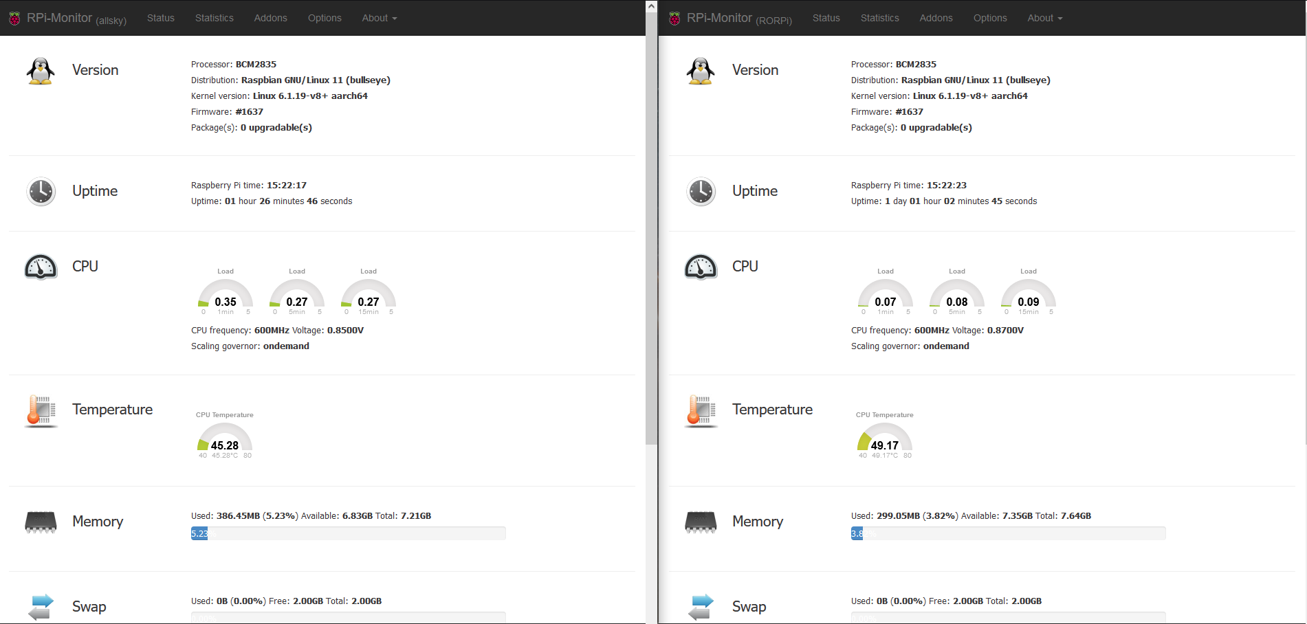Click the Uptime clock icon in the allsky window
The image size is (1307, 624).
click(x=41, y=192)
